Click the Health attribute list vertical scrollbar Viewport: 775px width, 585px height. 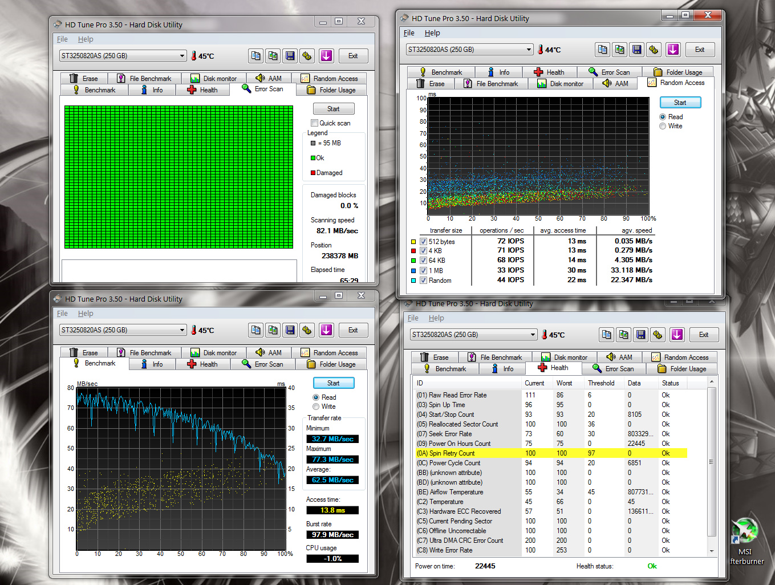711,468
